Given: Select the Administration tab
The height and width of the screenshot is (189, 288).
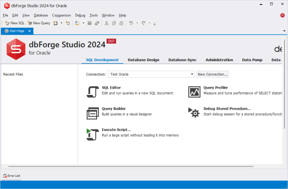Looking at the screenshot, I should [x=219, y=60].
